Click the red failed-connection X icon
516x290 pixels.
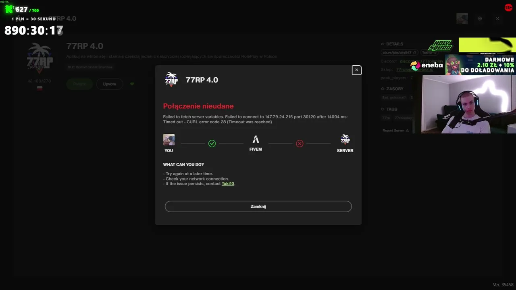tap(300, 143)
